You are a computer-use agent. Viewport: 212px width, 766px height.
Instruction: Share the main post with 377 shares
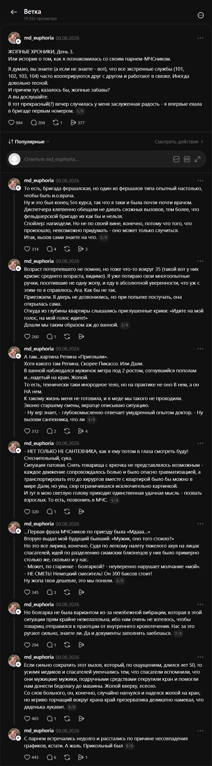77,123
